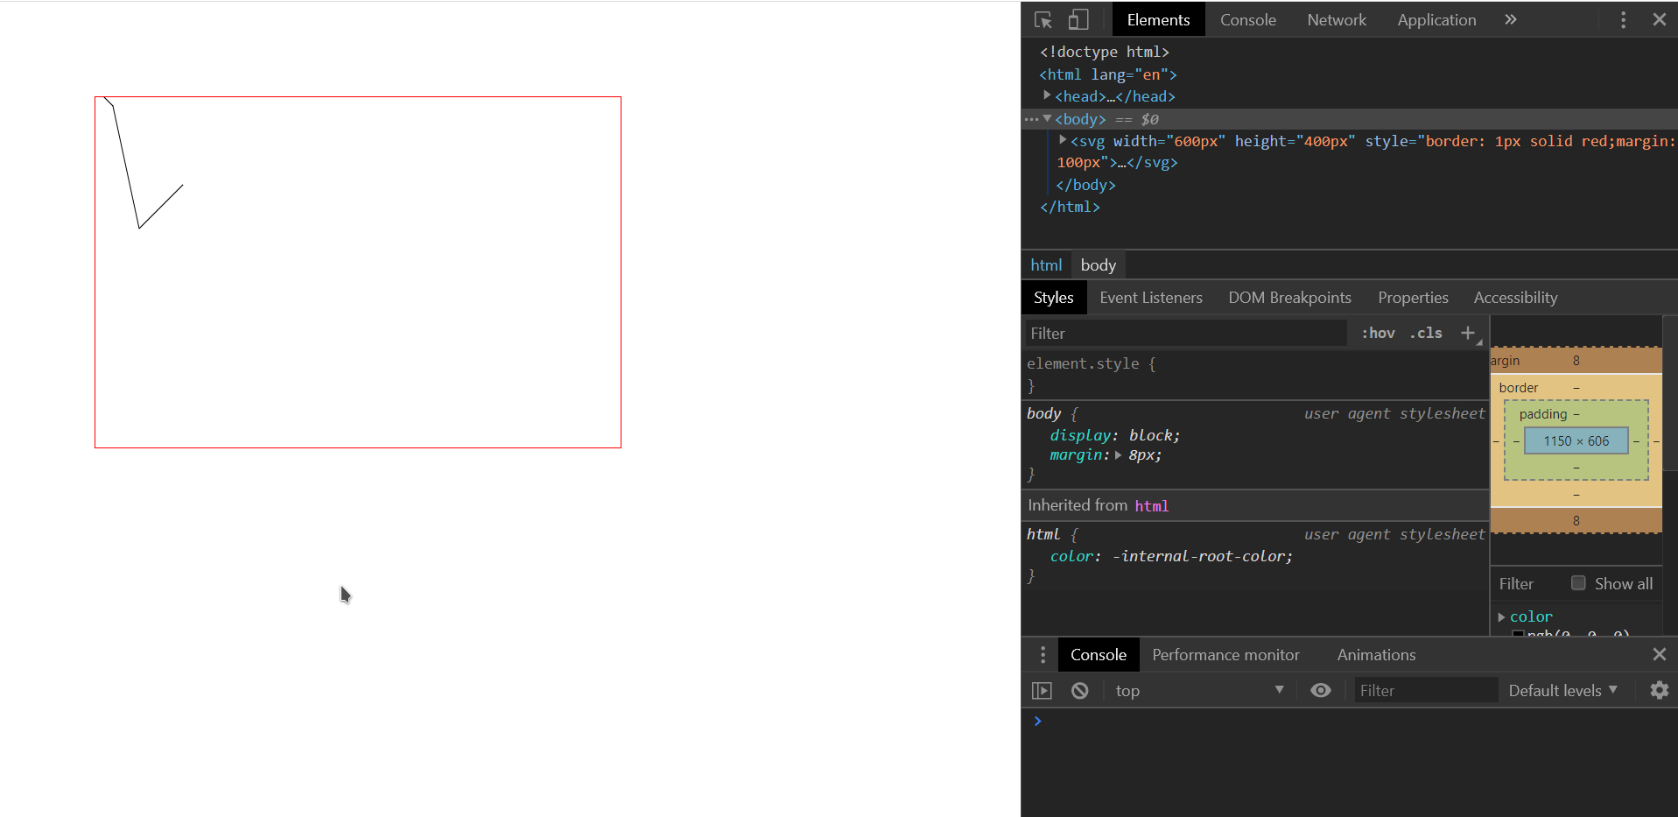Expand the svg element node
Screen dimensions: 1678x817
[x=1062, y=140]
